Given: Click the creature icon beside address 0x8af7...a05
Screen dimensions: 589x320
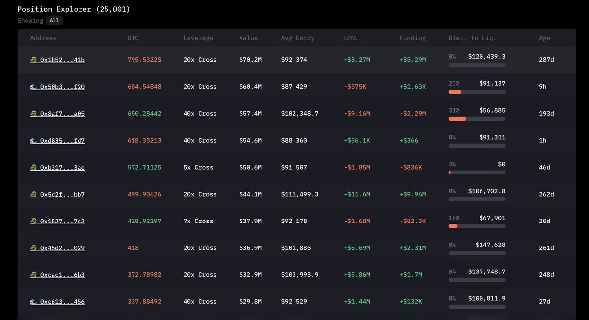Looking at the screenshot, I should [33, 114].
